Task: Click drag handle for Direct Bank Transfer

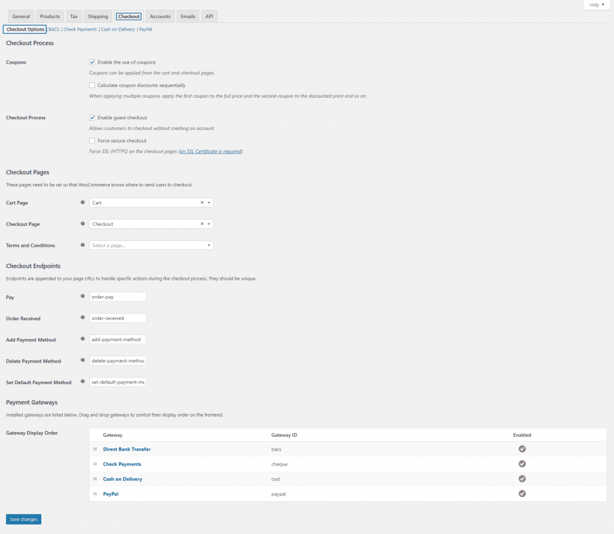Action: [95, 449]
